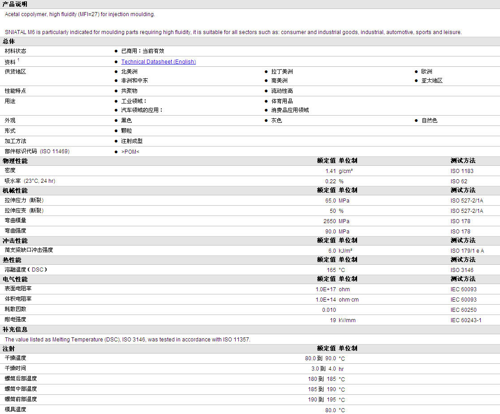Select the 185 到 190 temperature range
Viewport: 500px width, 414px height.
tap(322, 389)
